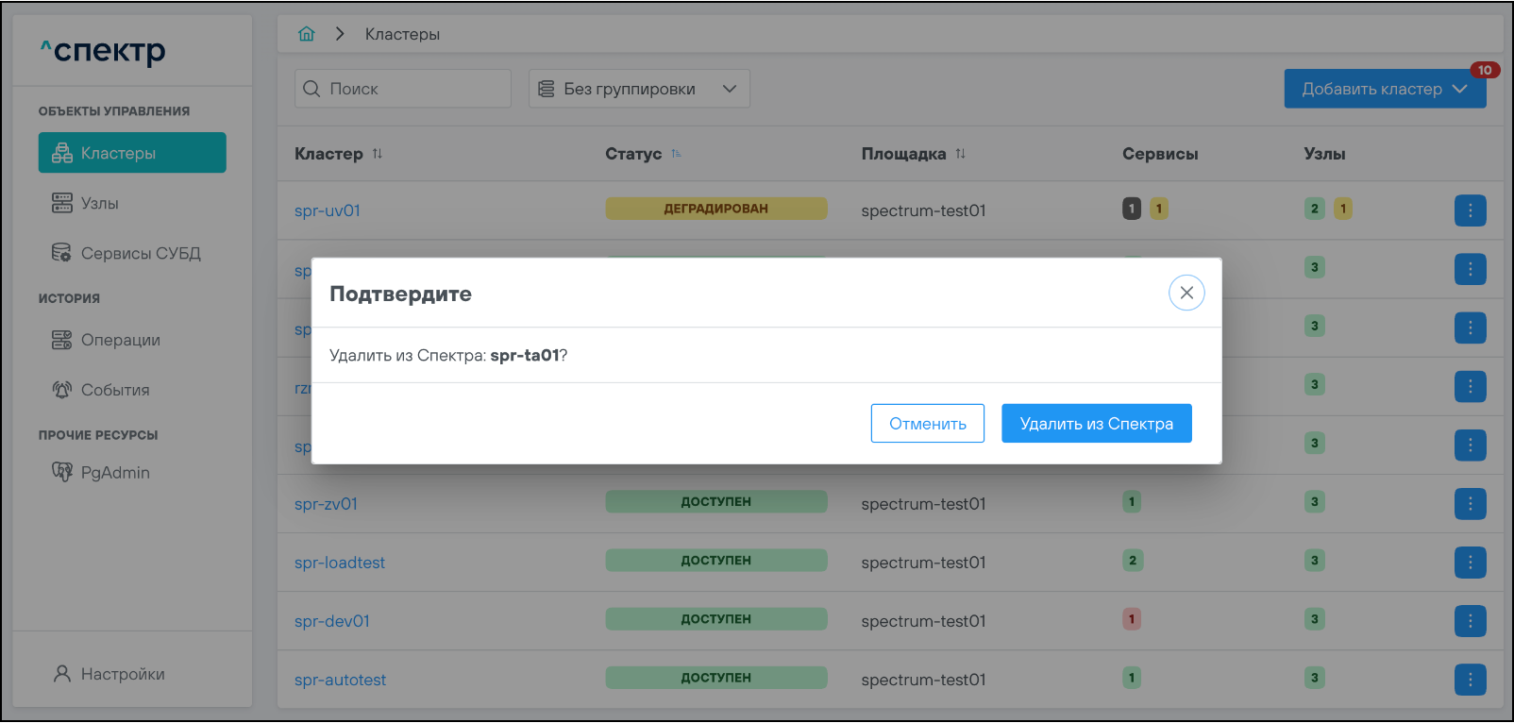
Task: Expand the Без группировки grouping dropdown
Action: [639, 89]
